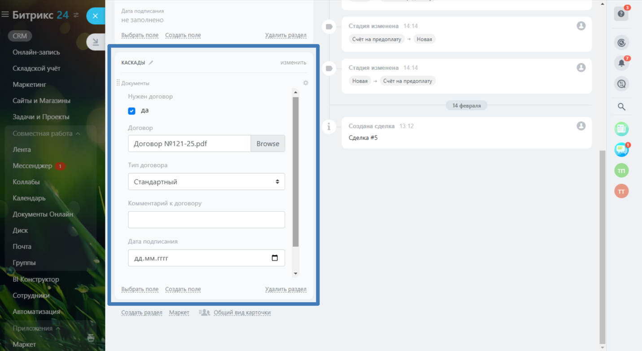Image resolution: width=642 pixels, height=351 pixels.
Task: Click the orange ТТ avatar
Action: point(621,191)
